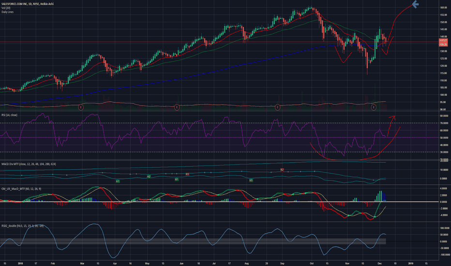
Task: Click the 125.00 price axis label
Action: point(443,59)
